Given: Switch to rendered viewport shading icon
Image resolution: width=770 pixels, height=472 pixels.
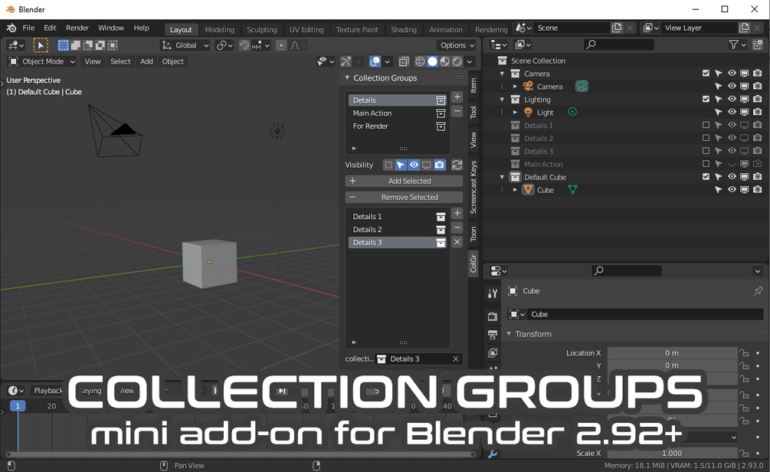Looking at the screenshot, I should tap(457, 61).
